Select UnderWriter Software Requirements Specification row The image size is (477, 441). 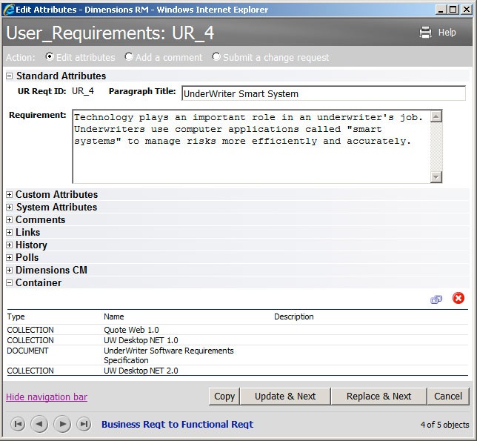(x=237, y=356)
